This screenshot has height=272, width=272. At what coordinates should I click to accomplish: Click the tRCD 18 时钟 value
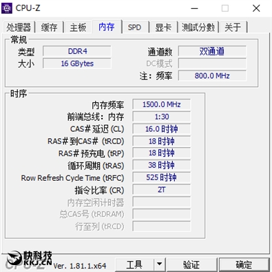click(x=161, y=141)
